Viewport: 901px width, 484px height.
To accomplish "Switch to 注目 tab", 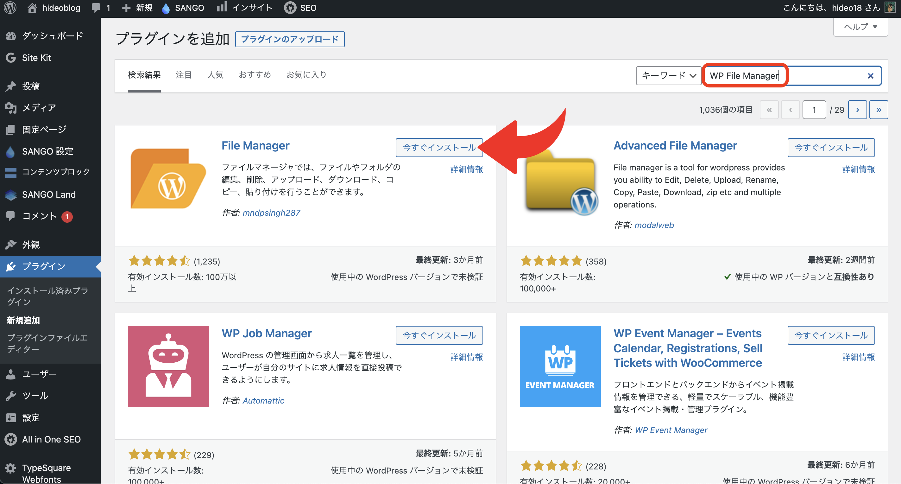I will point(184,75).
